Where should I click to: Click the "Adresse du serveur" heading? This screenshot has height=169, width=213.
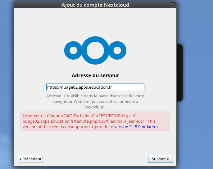[95, 75]
